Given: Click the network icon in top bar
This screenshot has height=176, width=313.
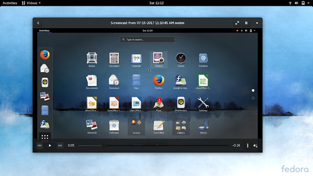Looking at the screenshot, I should (290, 3).
